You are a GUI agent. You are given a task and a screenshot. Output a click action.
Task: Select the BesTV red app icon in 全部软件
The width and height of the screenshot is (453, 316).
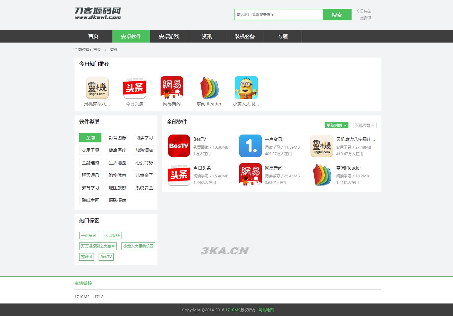pos(179,146)
